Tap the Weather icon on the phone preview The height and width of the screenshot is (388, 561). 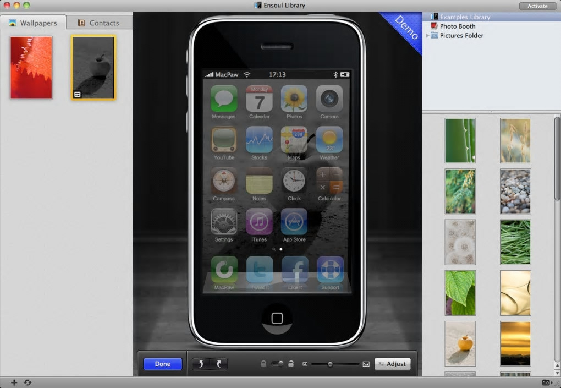tap(329, 140)
